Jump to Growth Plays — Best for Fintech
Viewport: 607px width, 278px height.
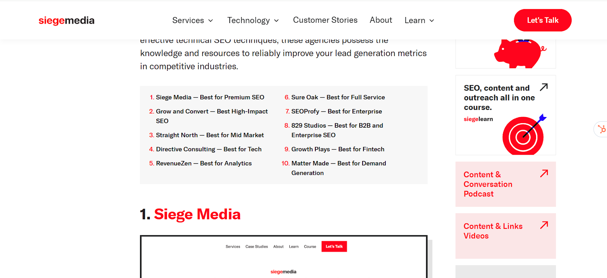point(338,149)
